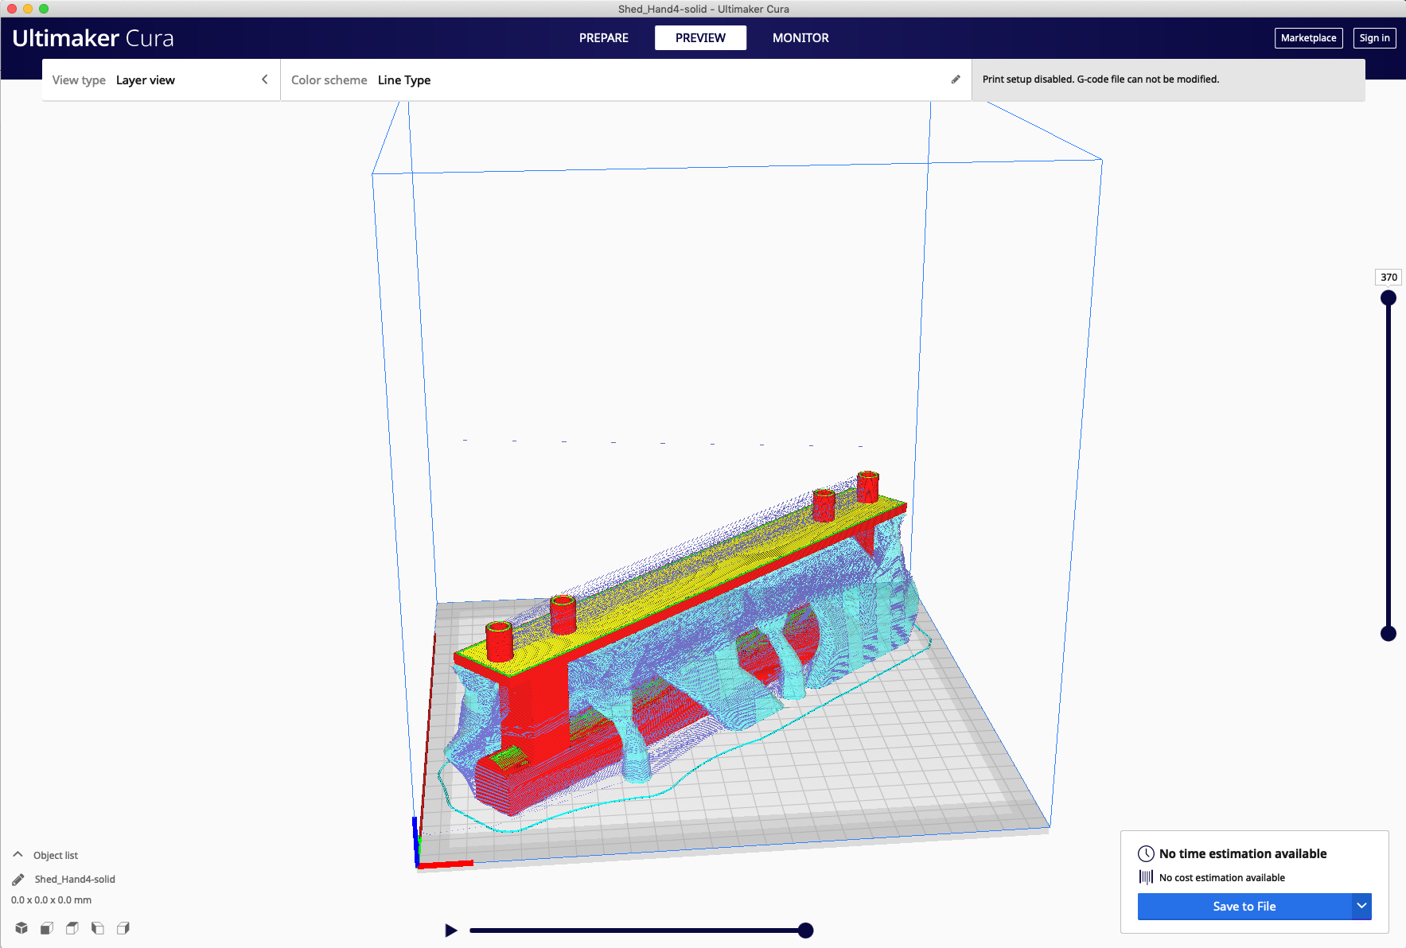The height and width of the screenshot is (948, 1406).
Task: Open the MONITOR stage tab
Action: pyautogui.click(x=800, y=38)
